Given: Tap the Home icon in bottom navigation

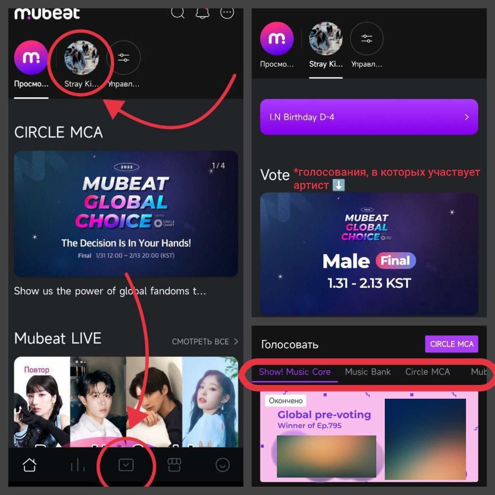Looking at the screenshot, I should (29, 465).
